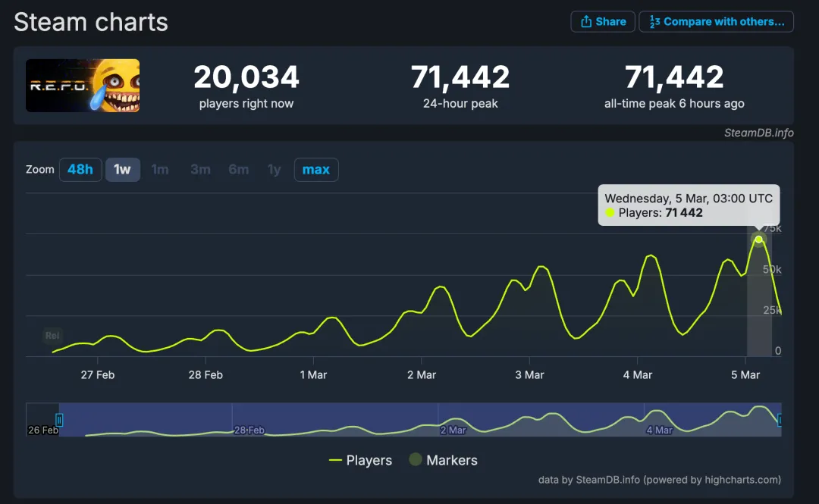Open Compare with others
The image size is (819, 504).
[x=716, y=21]
